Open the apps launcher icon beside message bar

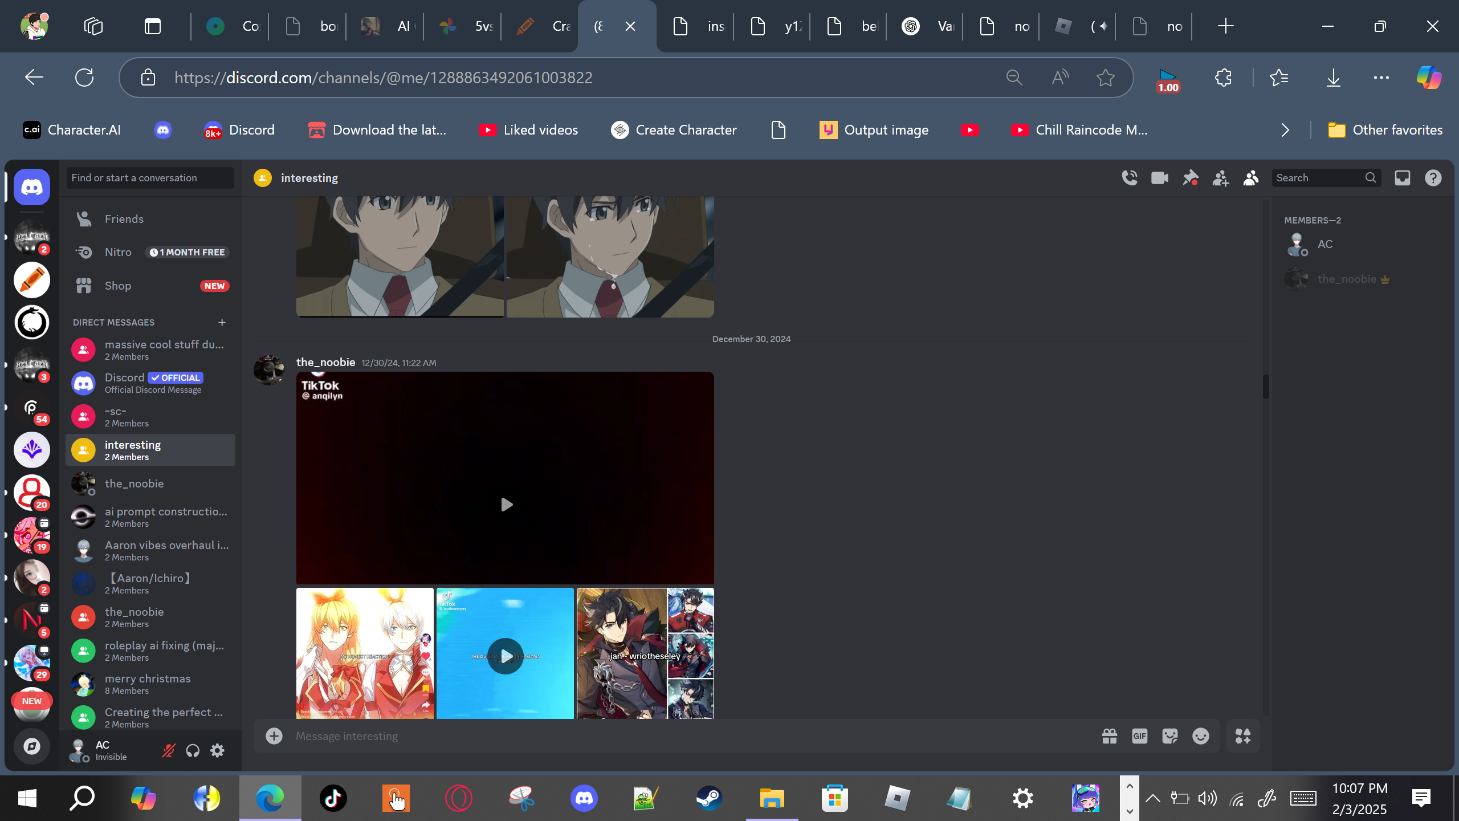tap(1243, 736)
